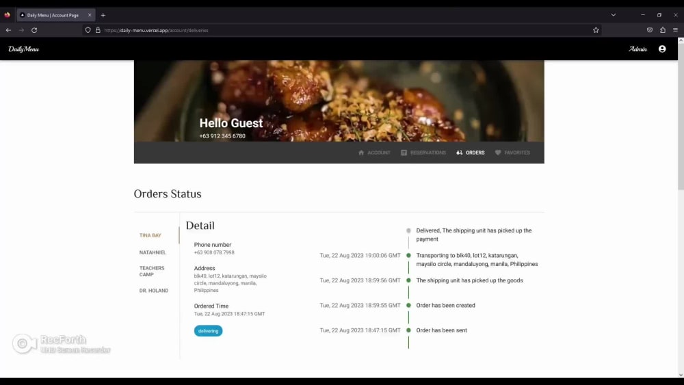
Task: Click the page vertical scrollbar thumb
Action: click(x=681, y=116)
